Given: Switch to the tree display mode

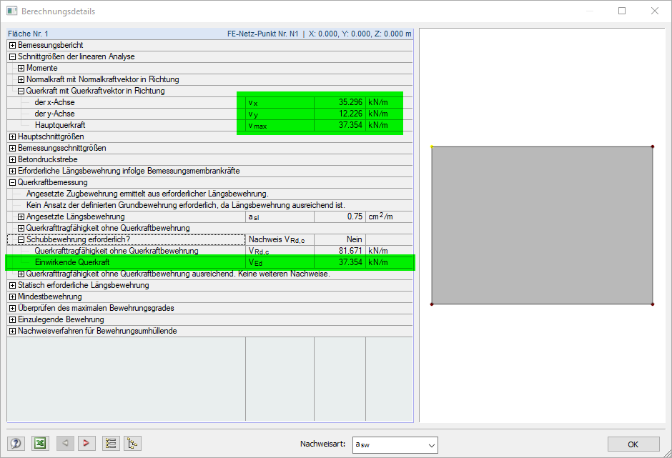Looking at the screenshot, I should coord(132,443).
